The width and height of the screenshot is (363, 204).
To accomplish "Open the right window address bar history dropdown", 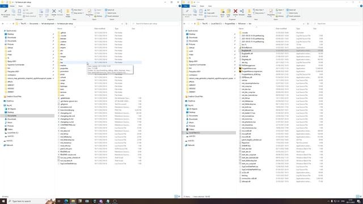I will point(303,24).
